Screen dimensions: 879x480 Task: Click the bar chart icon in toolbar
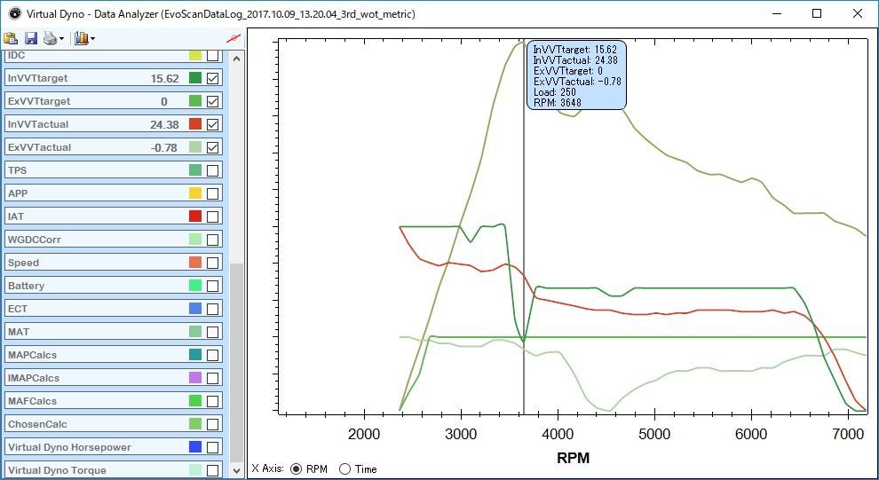(x=81, y=39)
